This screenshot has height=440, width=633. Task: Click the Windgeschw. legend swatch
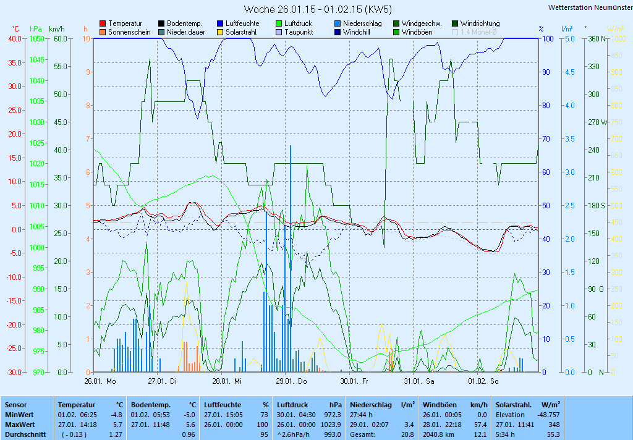[396, 24]
